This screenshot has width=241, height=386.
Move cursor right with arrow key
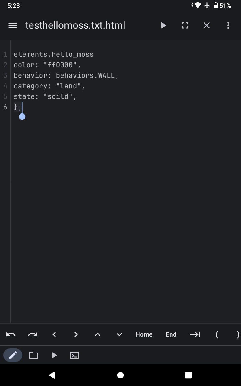click(x=76, y=334)
